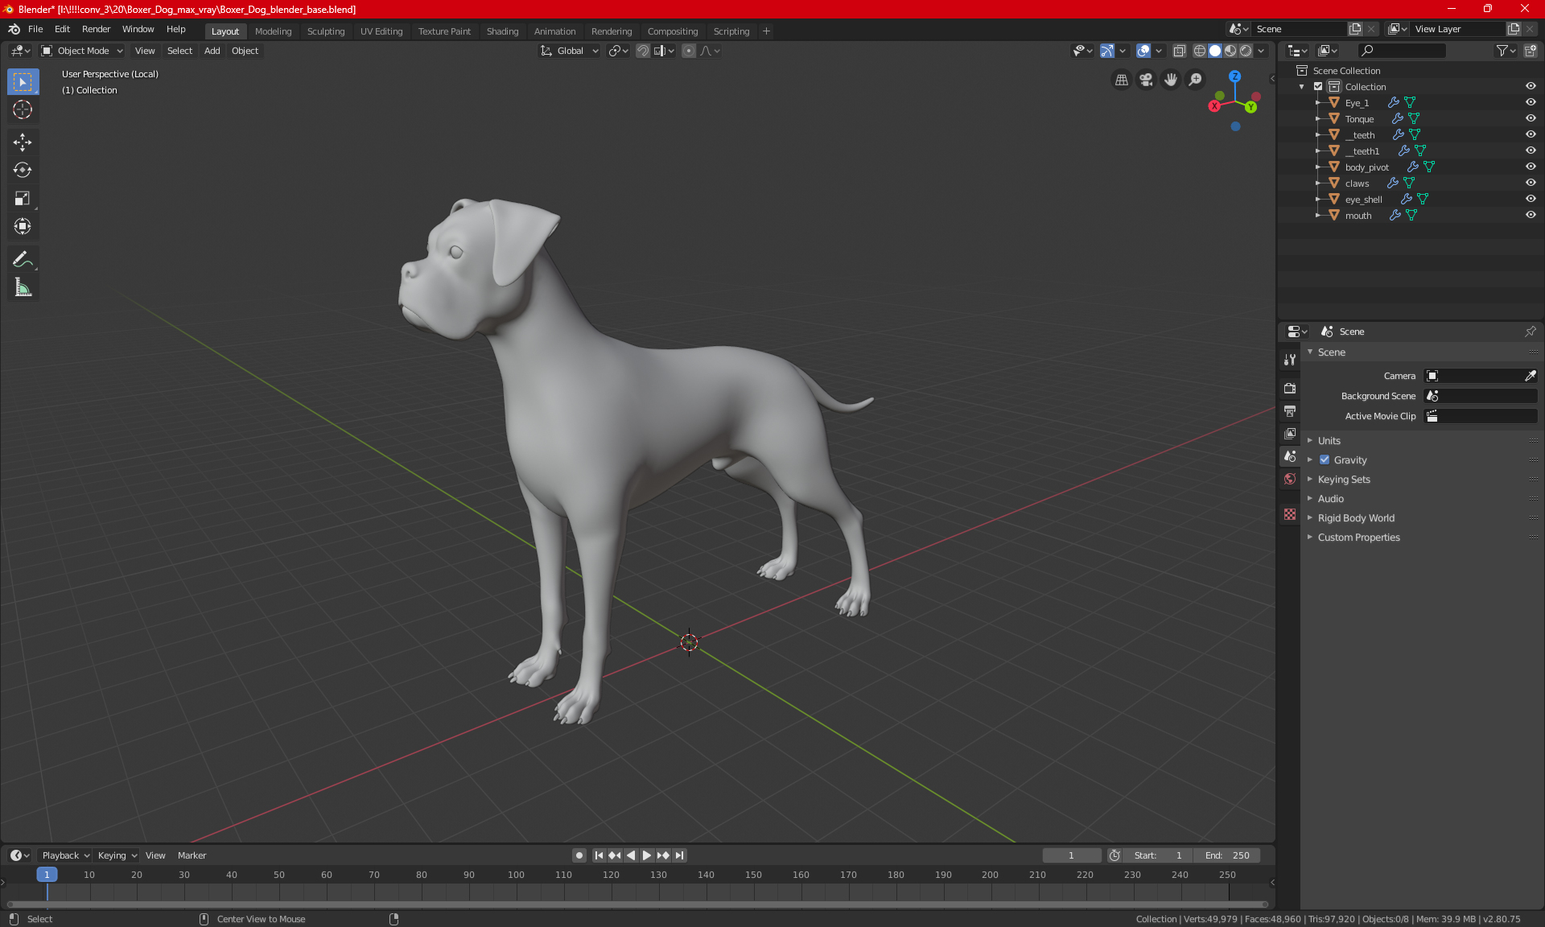Expand the Keying Sets panel
Viewport: 1545px width, 927px height.
1344,480
